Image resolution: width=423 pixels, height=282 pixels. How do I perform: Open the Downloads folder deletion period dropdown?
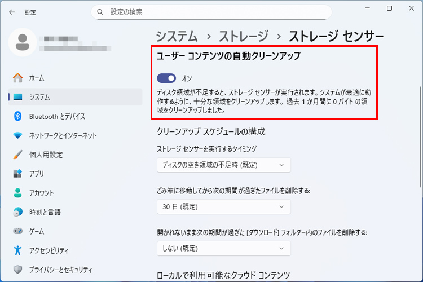(223, 248)
